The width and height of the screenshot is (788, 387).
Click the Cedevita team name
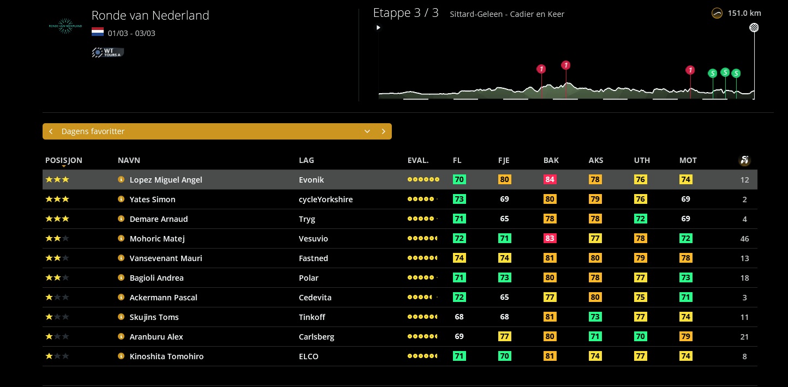point(317,297)
